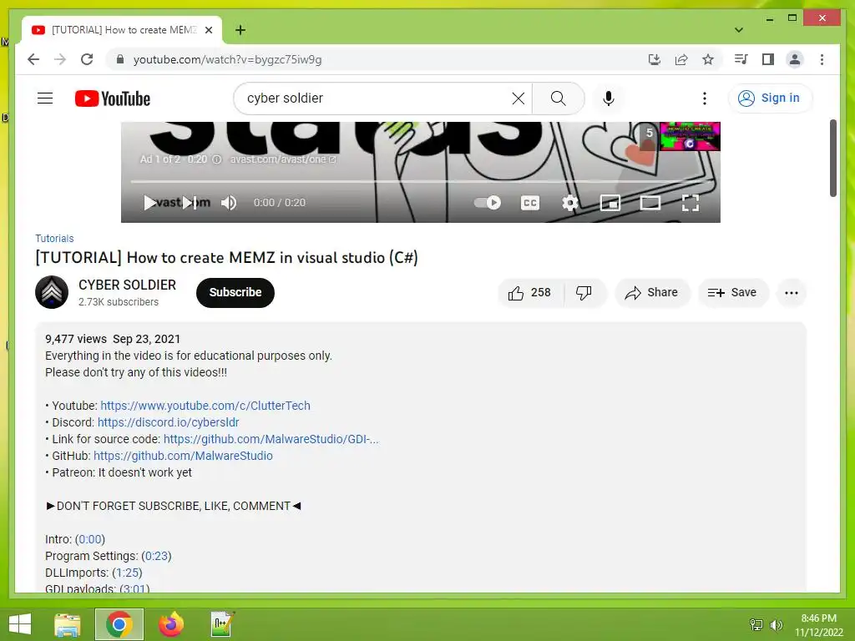Image resolution: width=855 pixels, height=641 pixels.
Task: Open more actions ellipsis menu
Action: (x=792, y=293)
